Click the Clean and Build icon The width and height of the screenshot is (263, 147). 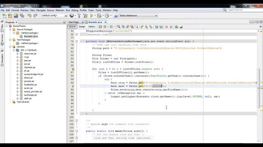pos(85,16)
